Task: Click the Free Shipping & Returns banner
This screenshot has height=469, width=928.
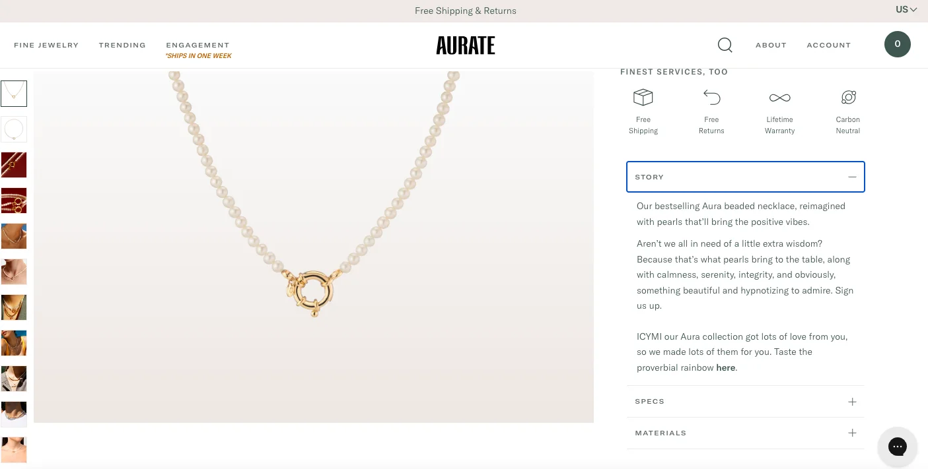Action: 465,11
